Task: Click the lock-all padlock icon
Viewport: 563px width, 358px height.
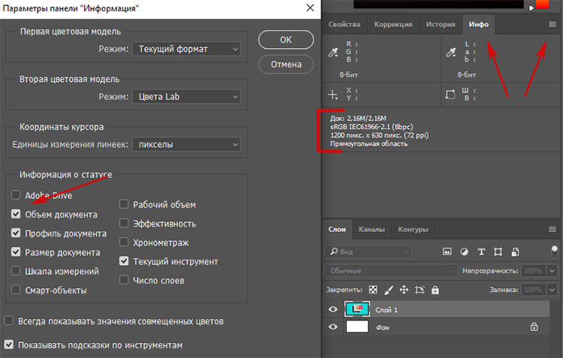Action: tap(435, 290)
